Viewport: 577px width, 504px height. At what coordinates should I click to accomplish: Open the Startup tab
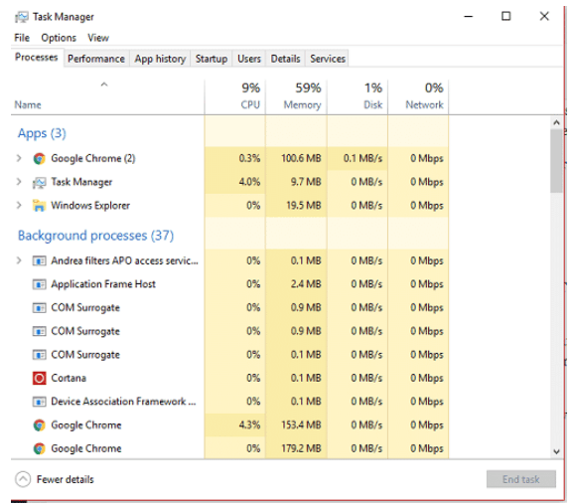pyautogui.click(x=212, y=59)
